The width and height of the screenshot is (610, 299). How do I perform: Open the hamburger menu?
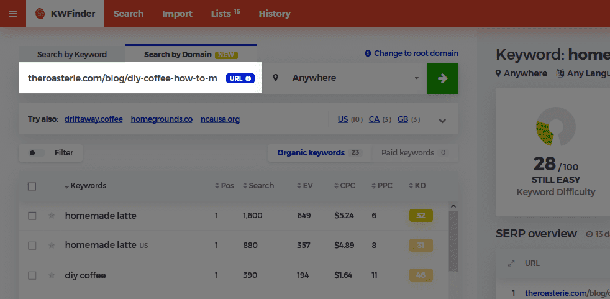[13, 14]
